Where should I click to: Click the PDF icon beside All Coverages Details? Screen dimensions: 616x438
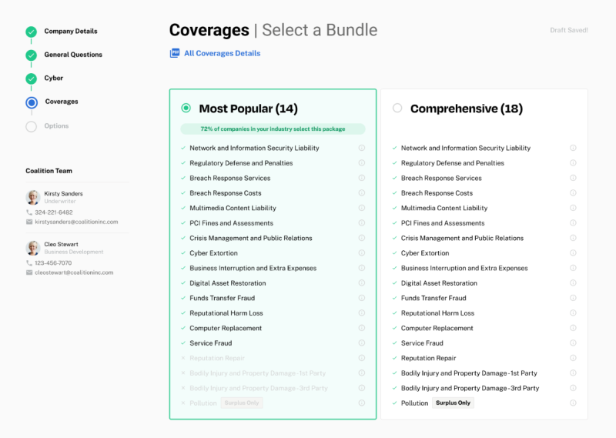[175, 53]
